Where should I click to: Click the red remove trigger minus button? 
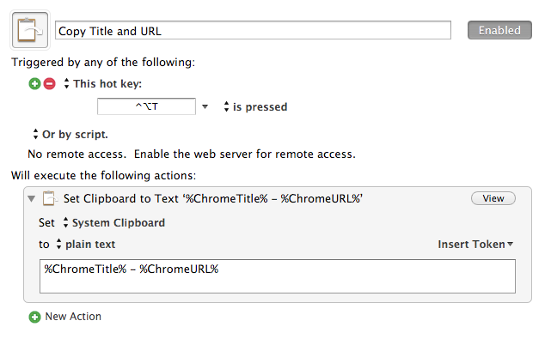click(49, 84)
